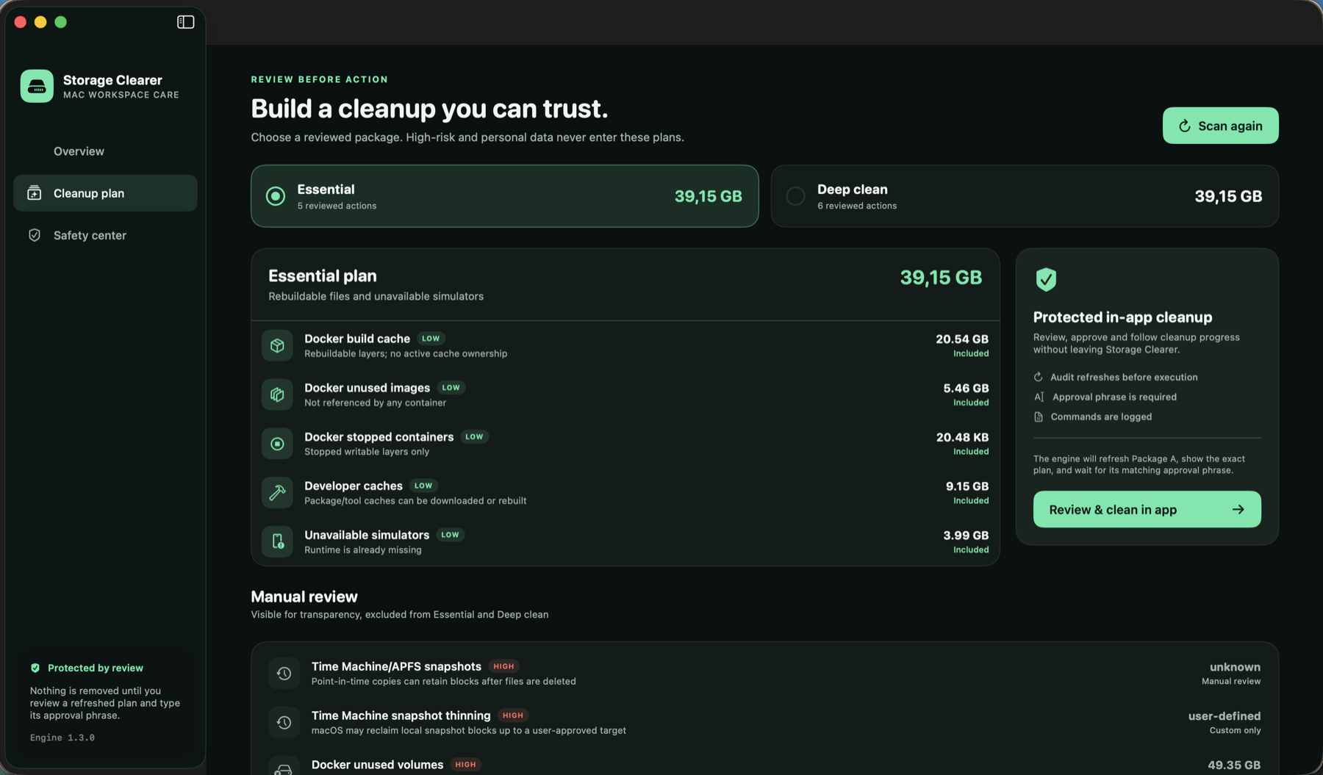This screenshot has width=1323, height=775.
Task: Click the Docker unused volumes title
Action: (x=377, y=765)
